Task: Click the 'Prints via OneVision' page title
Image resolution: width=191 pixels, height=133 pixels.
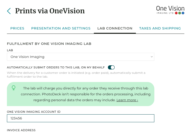Action: [x=50, y=11]
